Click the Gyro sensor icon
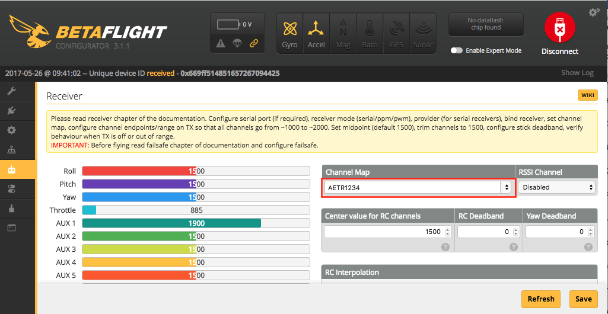608x314 pixels. click(289, 33)
